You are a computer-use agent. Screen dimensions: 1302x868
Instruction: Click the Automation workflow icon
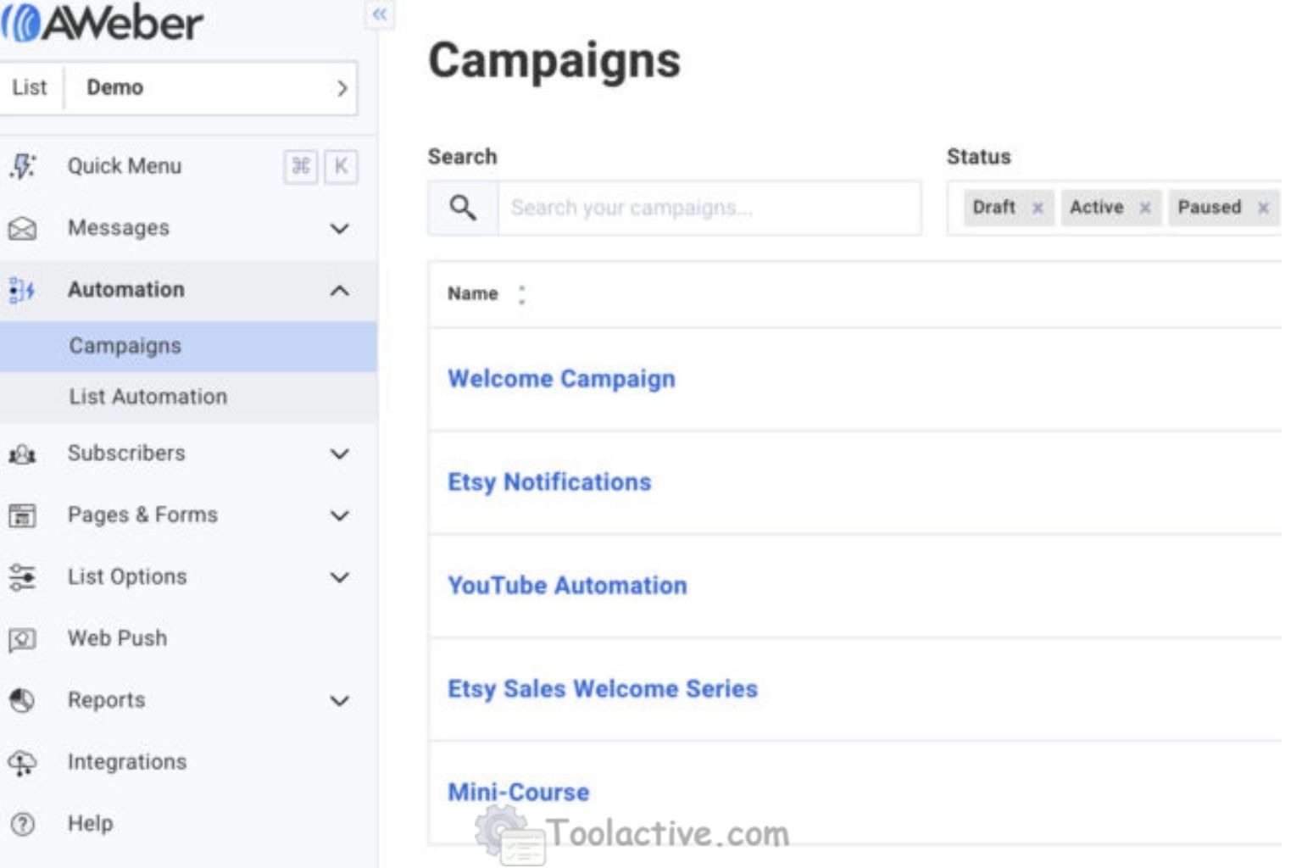[20, 290]
